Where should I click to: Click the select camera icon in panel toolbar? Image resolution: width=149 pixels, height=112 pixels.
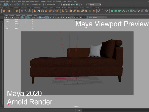point(7,17)
